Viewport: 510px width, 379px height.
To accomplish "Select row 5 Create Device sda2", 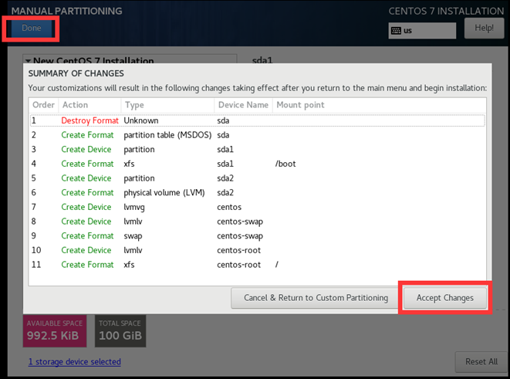I will tap(257, 178).
